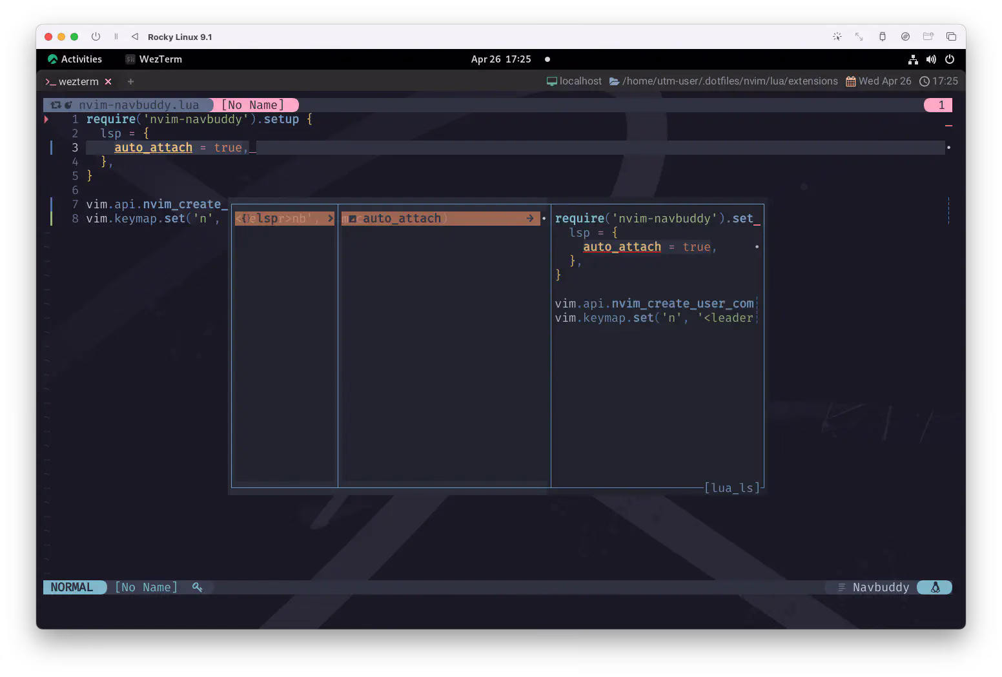Screen dimensions: 1002x677
Task: Click the monitor icon beside localhost
Action: pos(551,81)
